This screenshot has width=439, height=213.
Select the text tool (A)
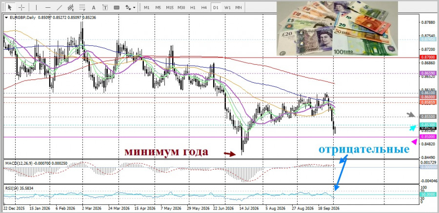(x=94, y=8)
